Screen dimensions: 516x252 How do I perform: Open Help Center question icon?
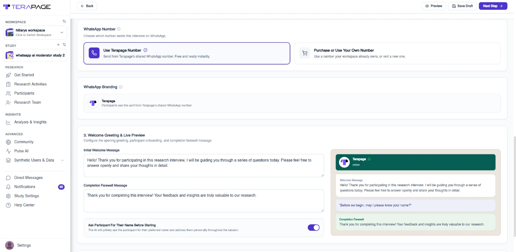tap(9, 205)
